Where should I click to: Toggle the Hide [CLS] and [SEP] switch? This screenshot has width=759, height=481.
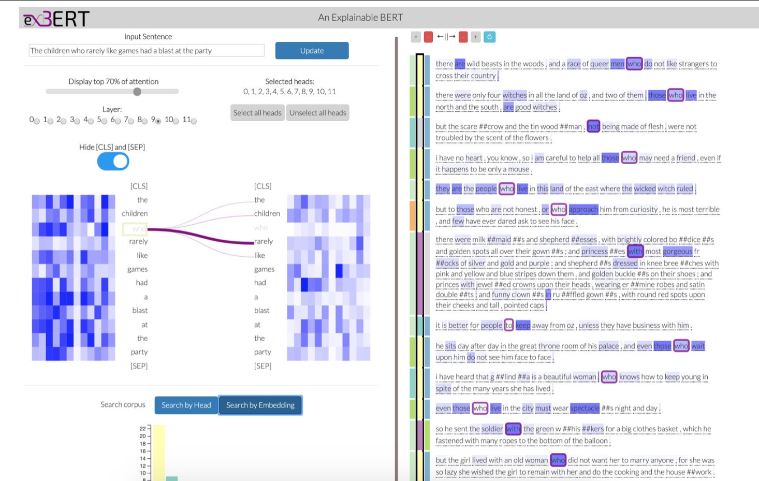coord(113,162)
